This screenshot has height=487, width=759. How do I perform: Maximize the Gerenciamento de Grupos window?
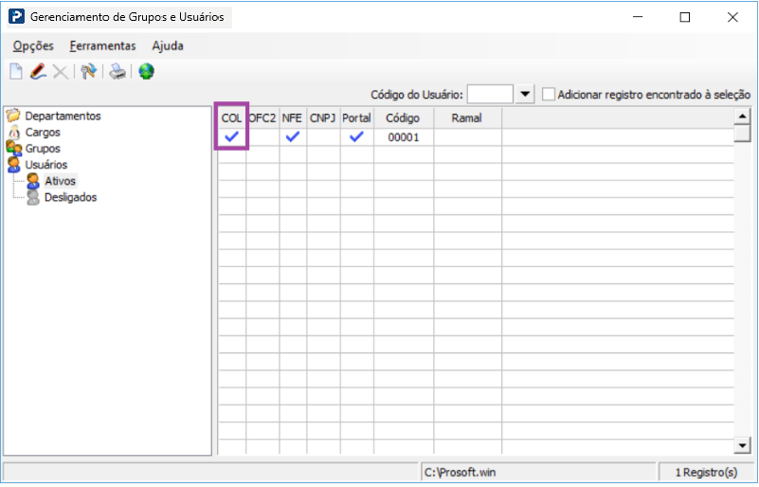[685, 17]
